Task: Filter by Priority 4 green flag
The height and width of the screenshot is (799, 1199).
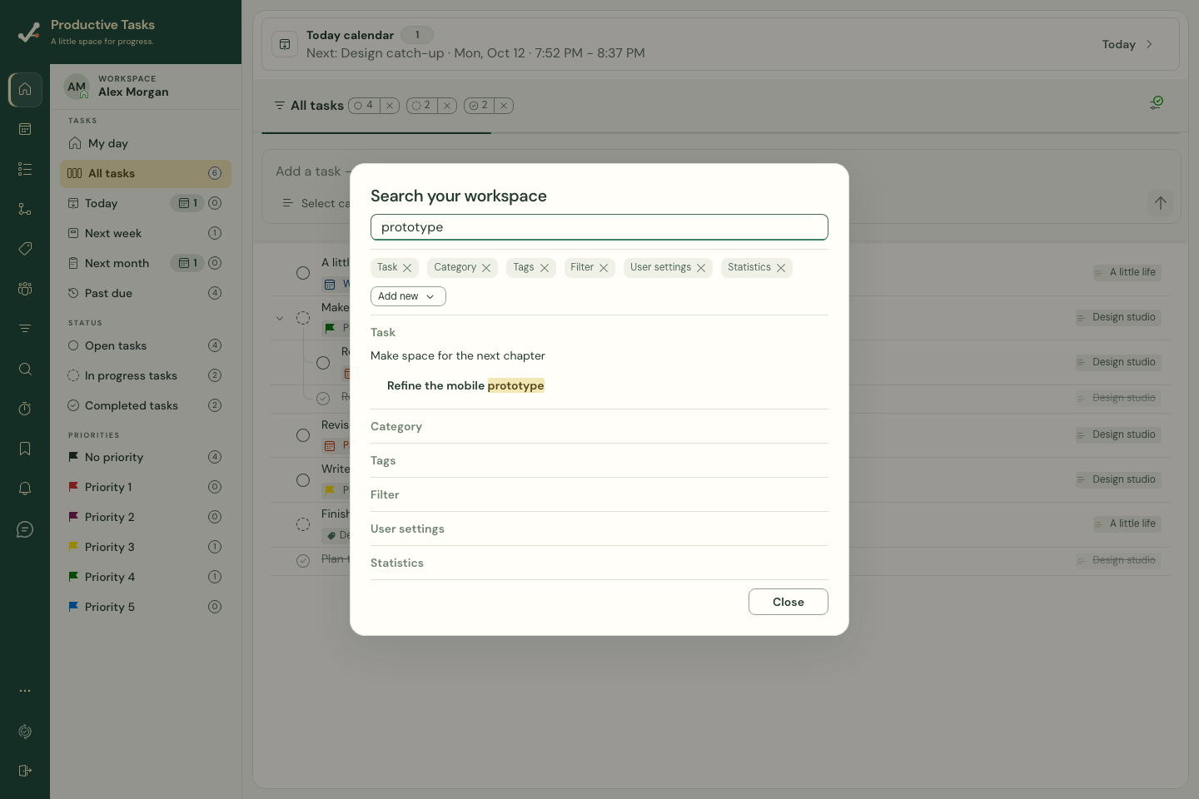Action: (x=146, y=577)
